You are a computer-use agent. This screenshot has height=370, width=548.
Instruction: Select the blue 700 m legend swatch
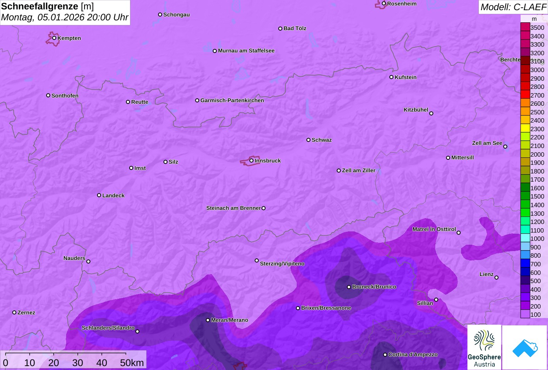pyautogui.click(x=525, y=264)
